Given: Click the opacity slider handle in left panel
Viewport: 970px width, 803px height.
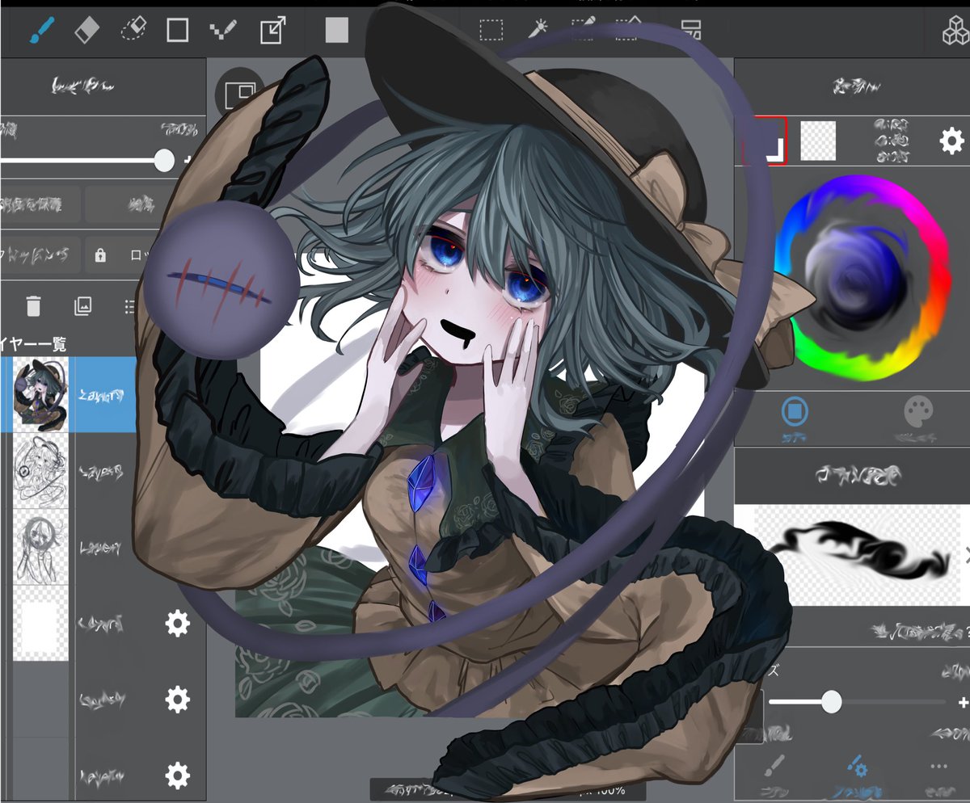Looking at the screenshot, I should pos(164,160).
